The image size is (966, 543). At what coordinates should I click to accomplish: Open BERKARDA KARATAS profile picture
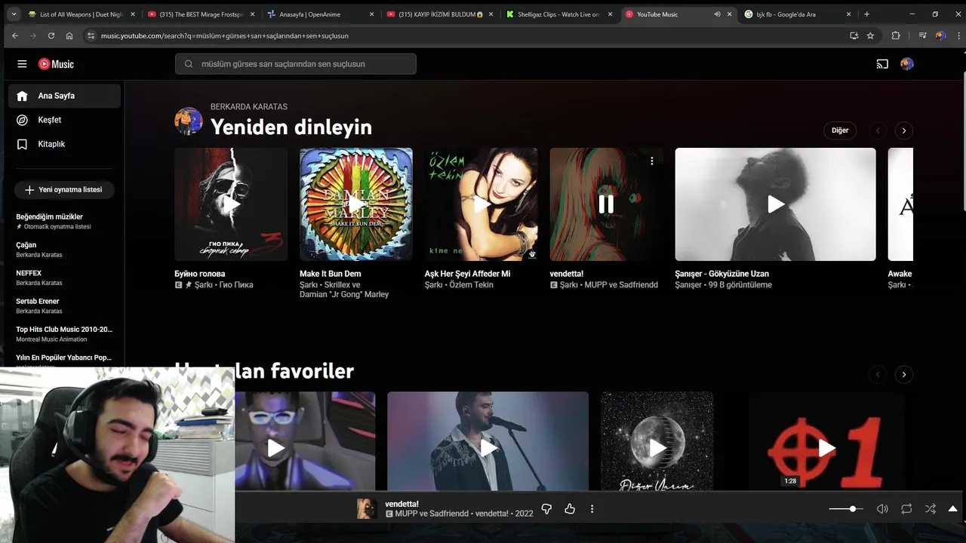[x=189, y=121]
